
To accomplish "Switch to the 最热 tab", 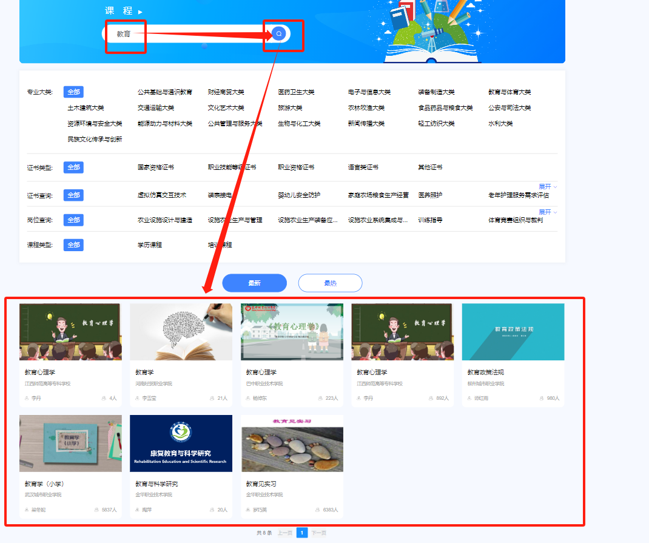I will [x=330, y=283].
